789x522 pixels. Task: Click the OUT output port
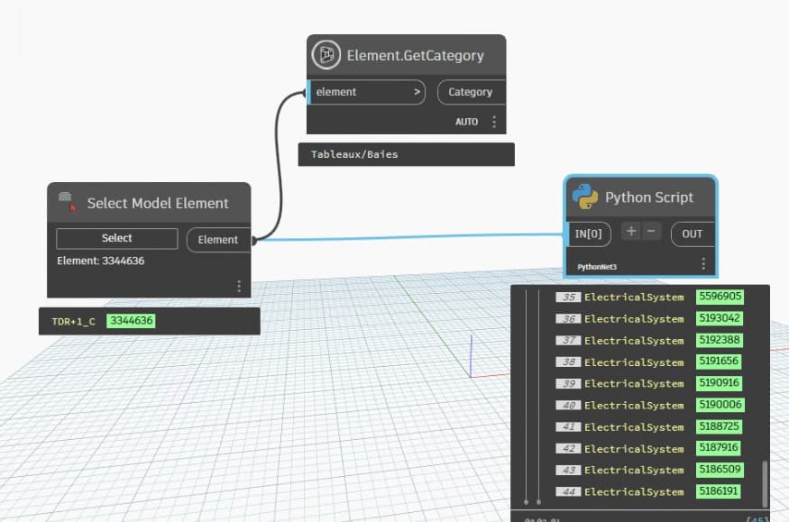[693, 234]
